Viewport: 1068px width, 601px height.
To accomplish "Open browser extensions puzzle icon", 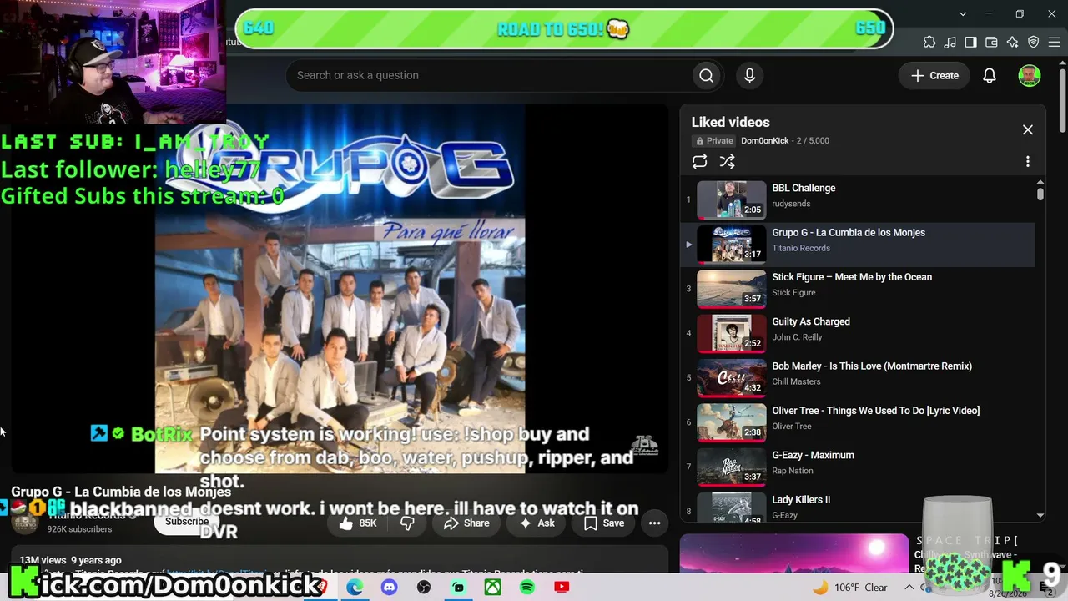I will coord(929,42).
